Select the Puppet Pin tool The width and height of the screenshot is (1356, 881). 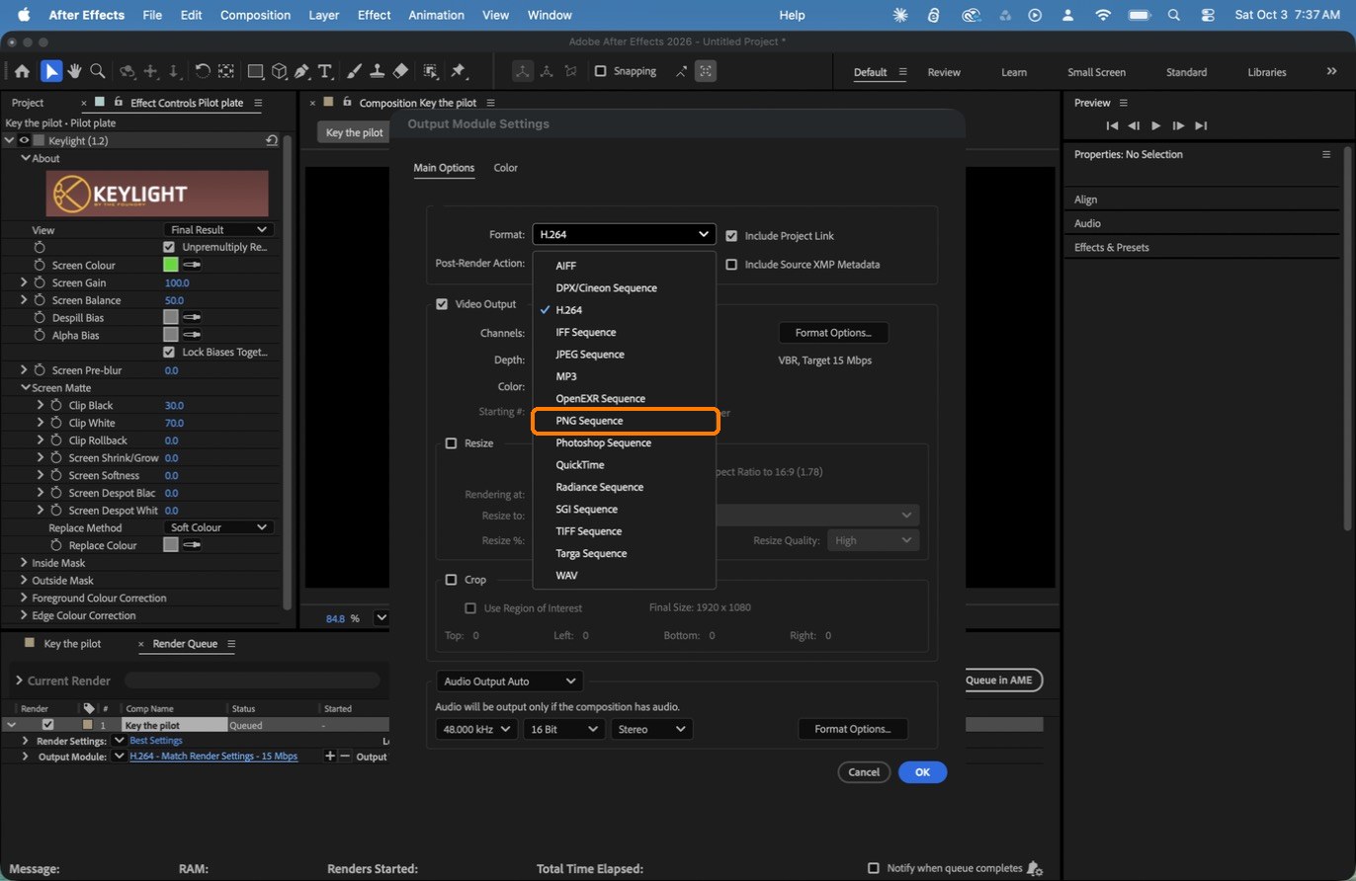pos(459,71)
